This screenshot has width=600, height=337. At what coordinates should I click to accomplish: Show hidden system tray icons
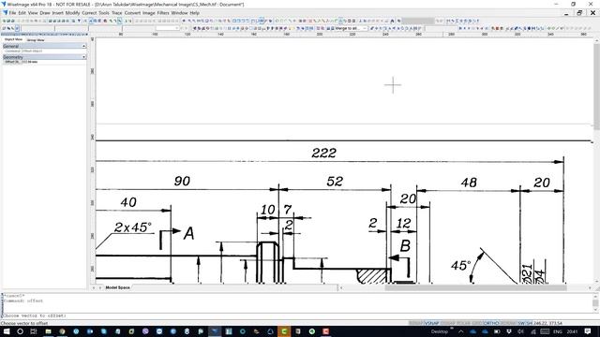pos(460,331)
